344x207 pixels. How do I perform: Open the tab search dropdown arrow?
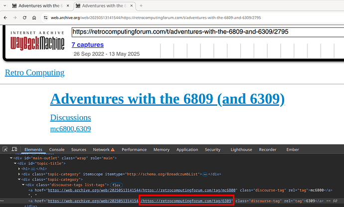(x=5, y=5)
